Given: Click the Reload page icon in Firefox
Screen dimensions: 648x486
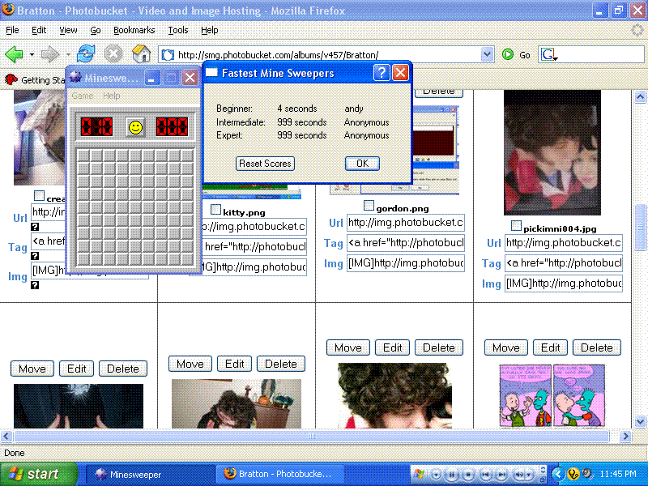Looking at the screenshot, I should click(86, 54).
